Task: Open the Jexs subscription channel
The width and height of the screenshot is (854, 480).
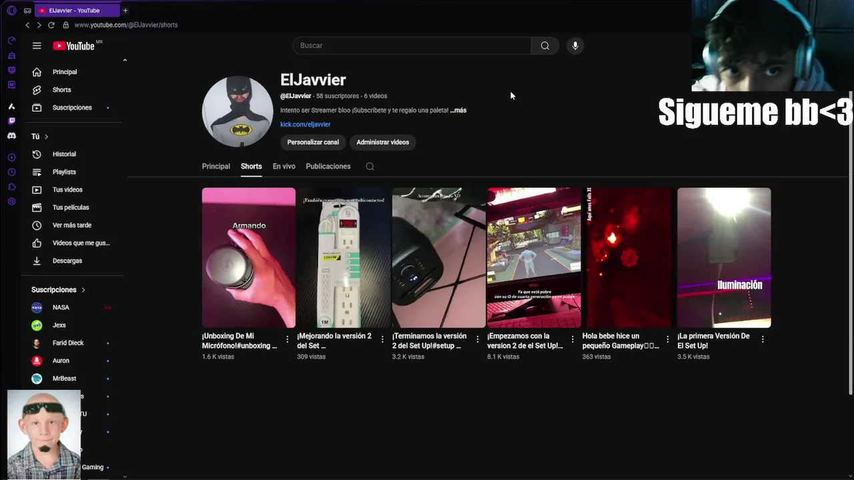Action: click(72, 325)
